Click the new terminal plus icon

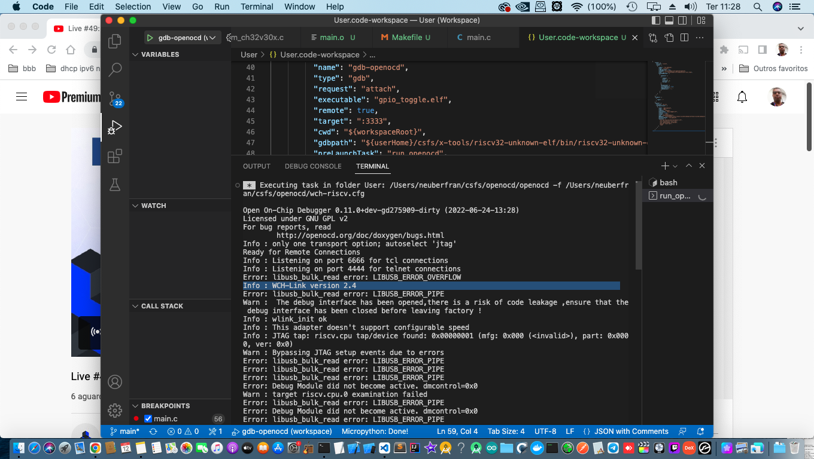click(664, 166)
